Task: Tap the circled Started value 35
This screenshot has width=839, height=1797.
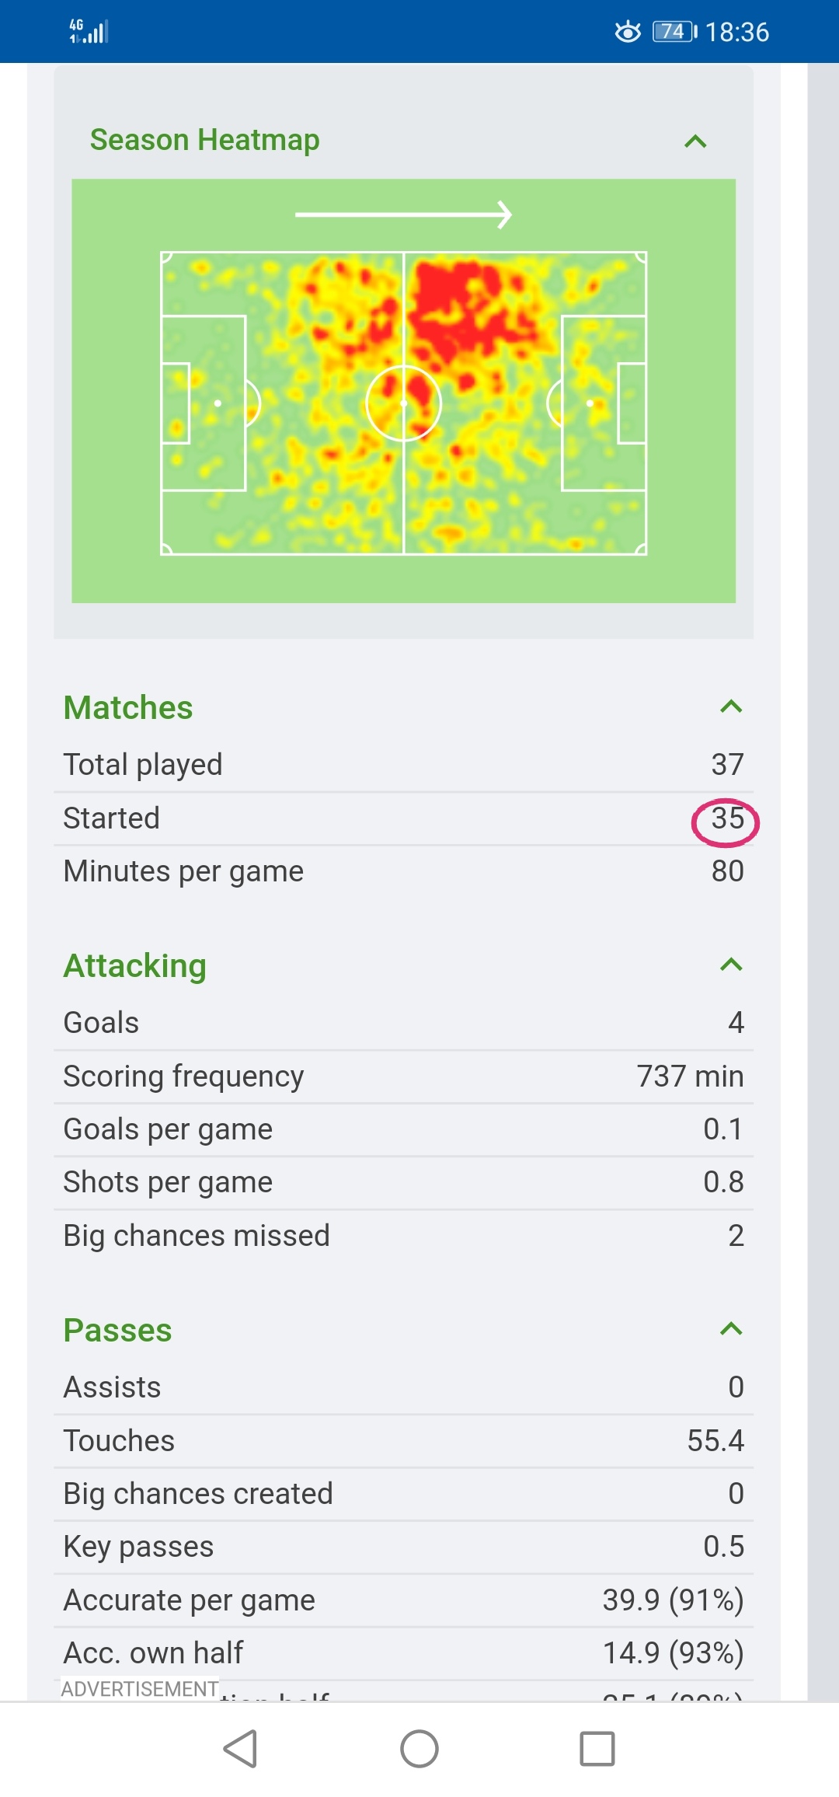Action: [x=727, y=818]
